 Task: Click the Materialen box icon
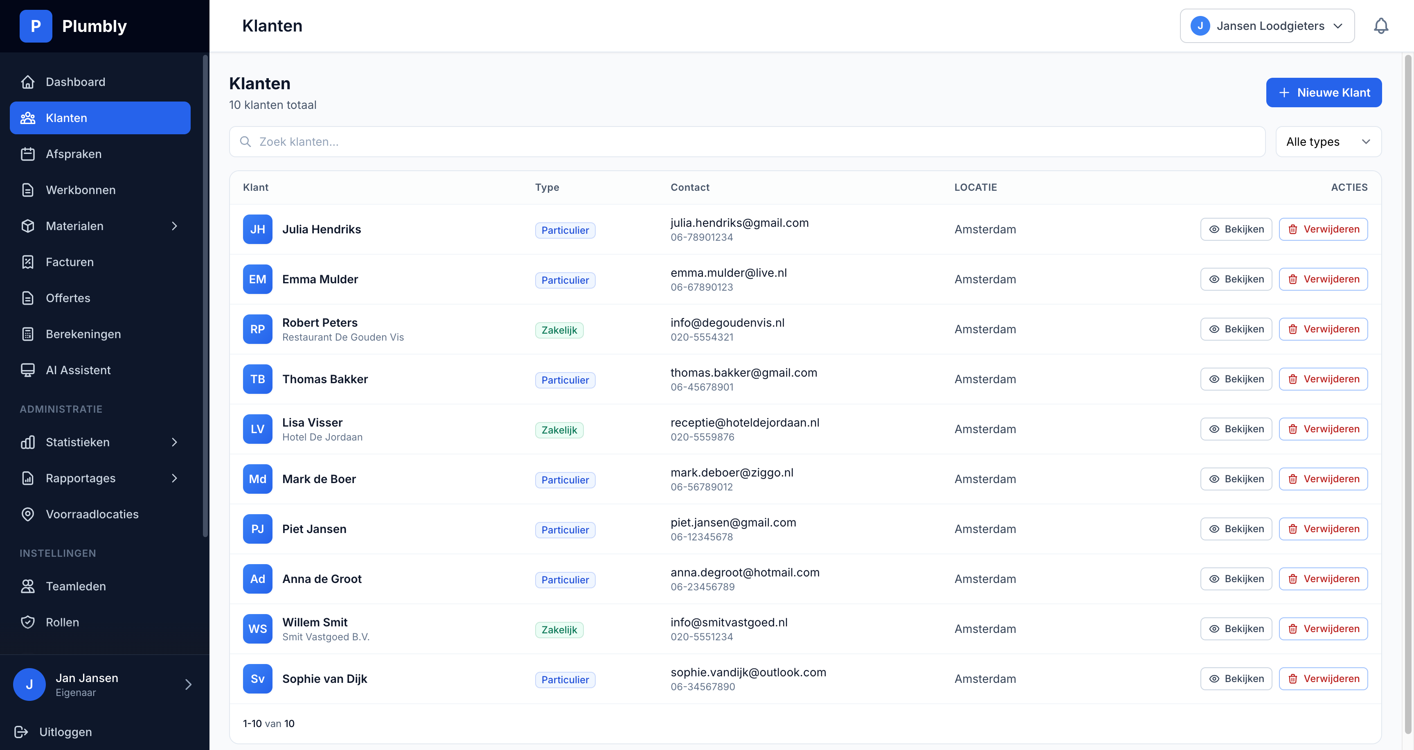(x=27, y=226)
